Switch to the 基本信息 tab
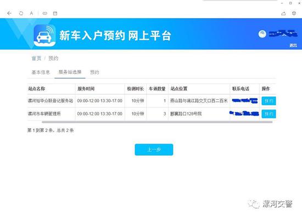 click(41, 72)
